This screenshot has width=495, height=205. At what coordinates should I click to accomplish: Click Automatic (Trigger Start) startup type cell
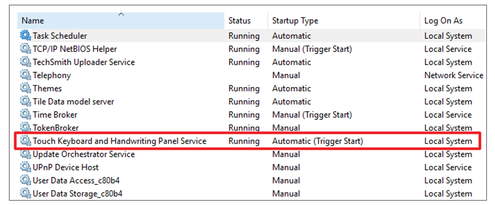pos(318,141)
